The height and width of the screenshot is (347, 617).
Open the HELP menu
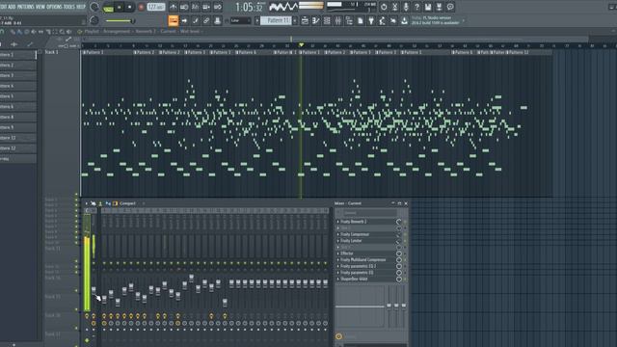pyautogui.click(x=81, y=7)
